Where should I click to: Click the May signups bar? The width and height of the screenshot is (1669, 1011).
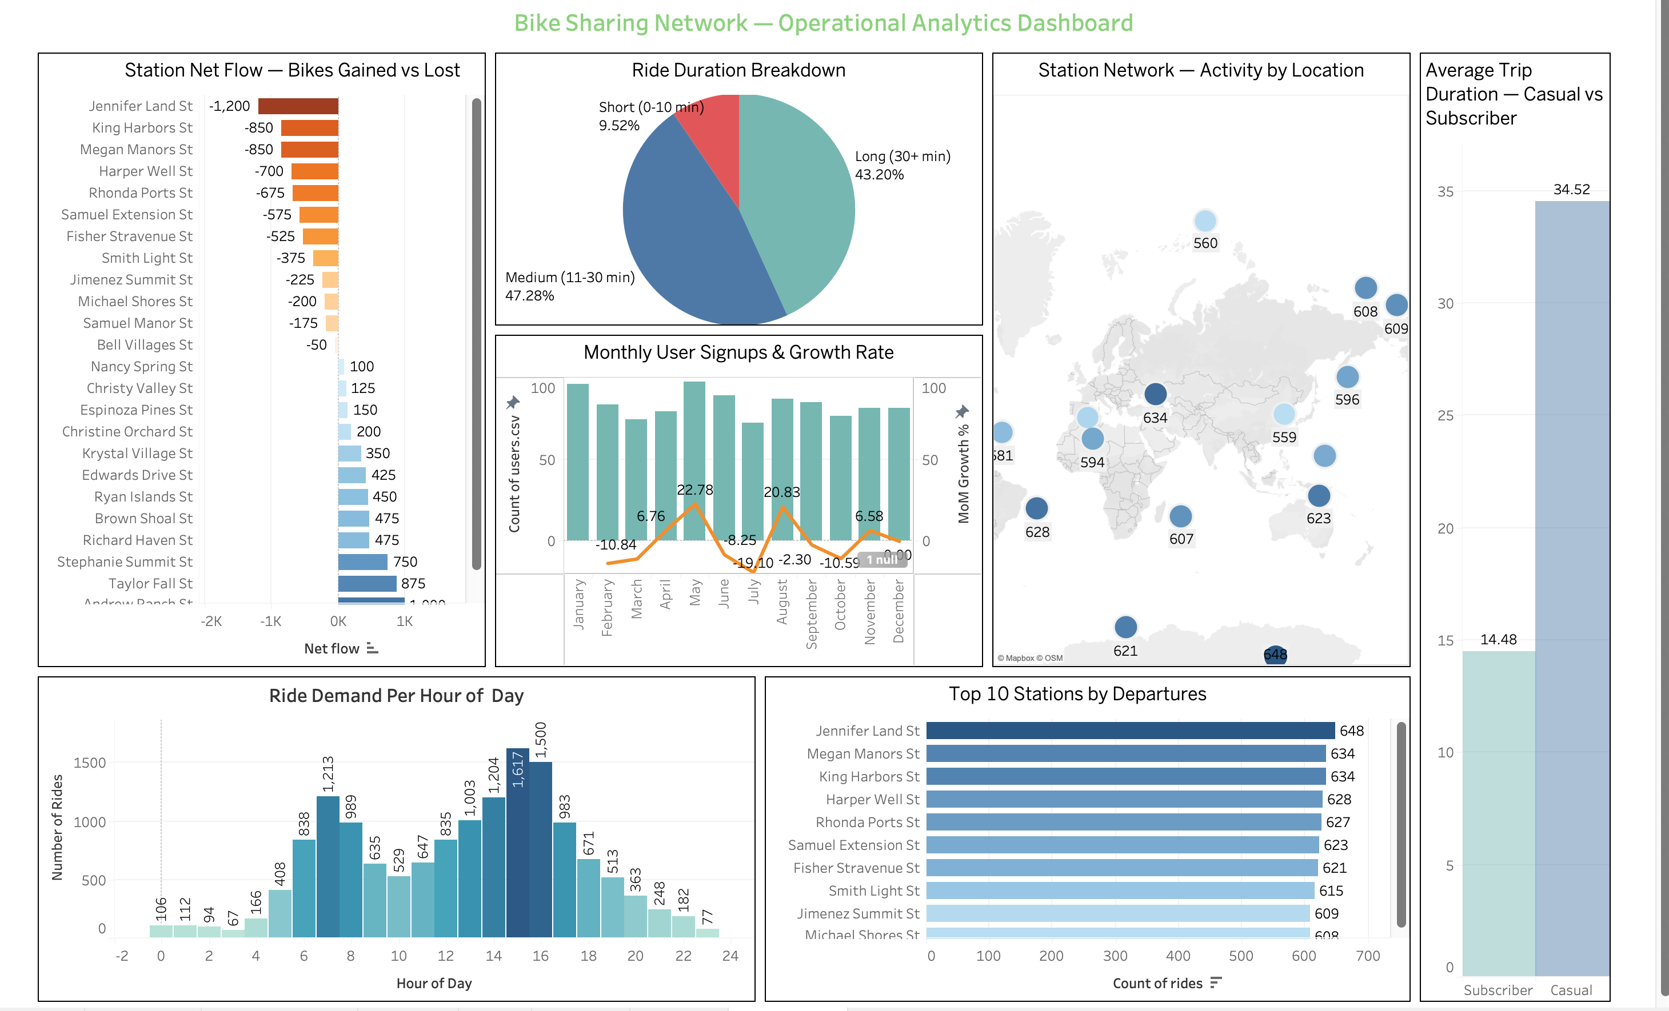tap(694, 461)
